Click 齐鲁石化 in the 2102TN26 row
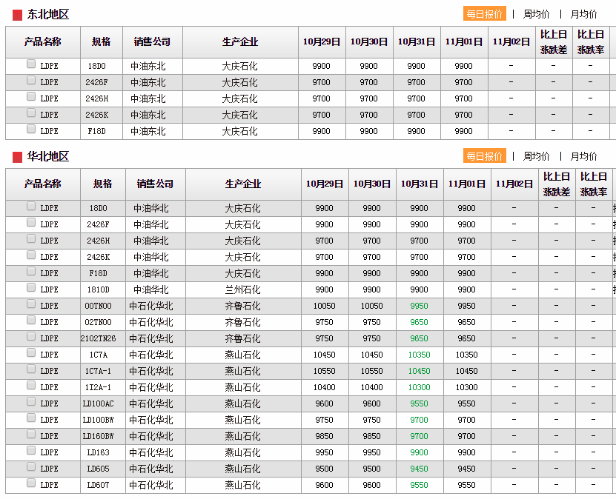Image resolution: width=616 pixels, height=499 pixels. click(243, 338)
